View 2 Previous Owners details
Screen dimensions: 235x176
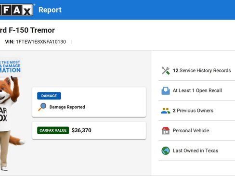tap(196, 111)
